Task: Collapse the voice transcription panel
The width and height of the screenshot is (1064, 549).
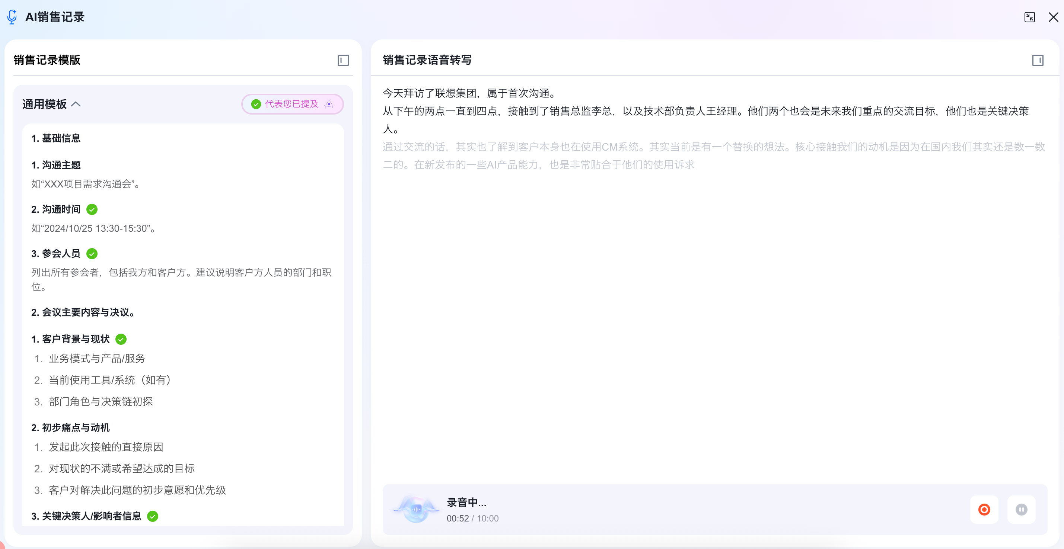Action: (x=1038, y=60)
